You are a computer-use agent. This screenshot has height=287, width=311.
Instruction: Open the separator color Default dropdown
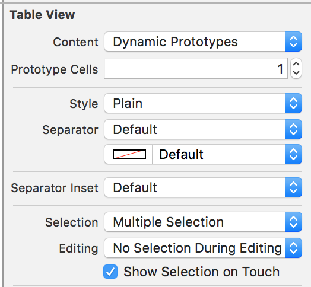227,154
